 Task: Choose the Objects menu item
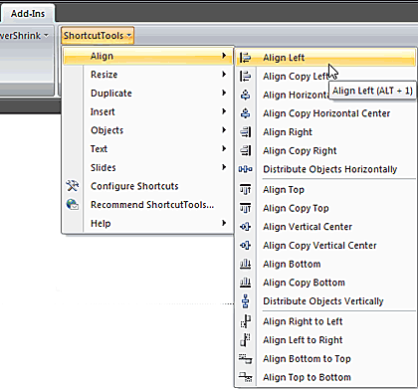click(148, 130)
